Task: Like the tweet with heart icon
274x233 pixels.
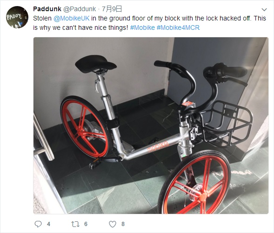Action: click(113, 224)
